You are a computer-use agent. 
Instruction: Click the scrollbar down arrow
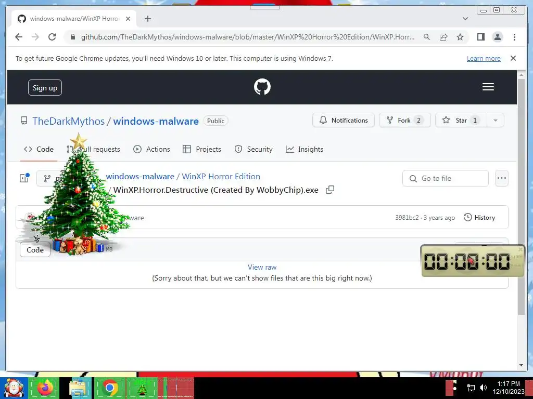coord(521,365)
